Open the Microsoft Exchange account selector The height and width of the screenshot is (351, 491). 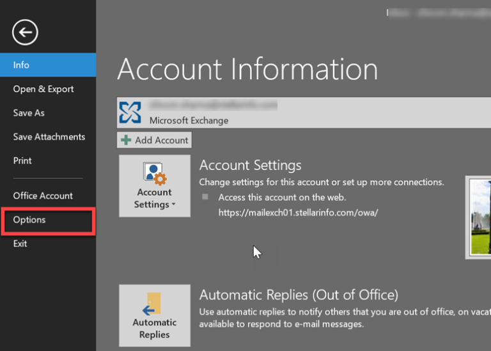pos(304,113)
